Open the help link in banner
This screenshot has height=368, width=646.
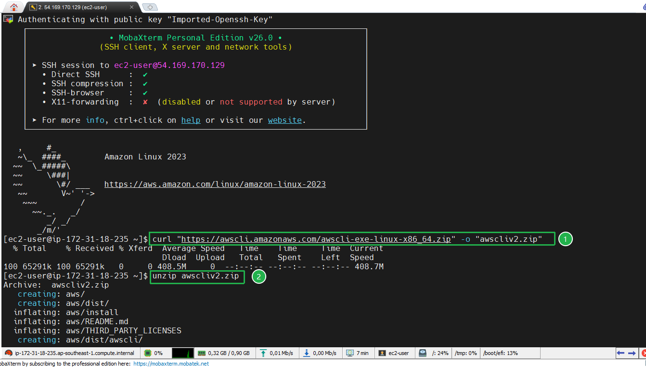(x=191, y=120)
